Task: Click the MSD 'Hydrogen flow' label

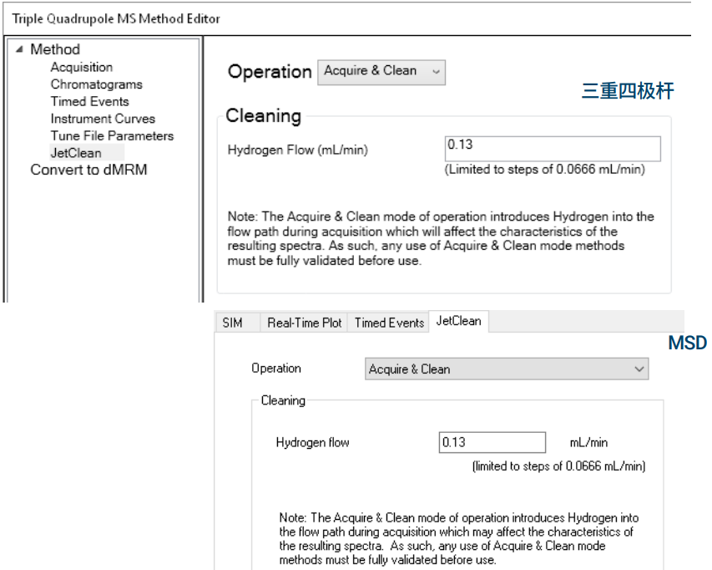Action: tap(312, 442)
